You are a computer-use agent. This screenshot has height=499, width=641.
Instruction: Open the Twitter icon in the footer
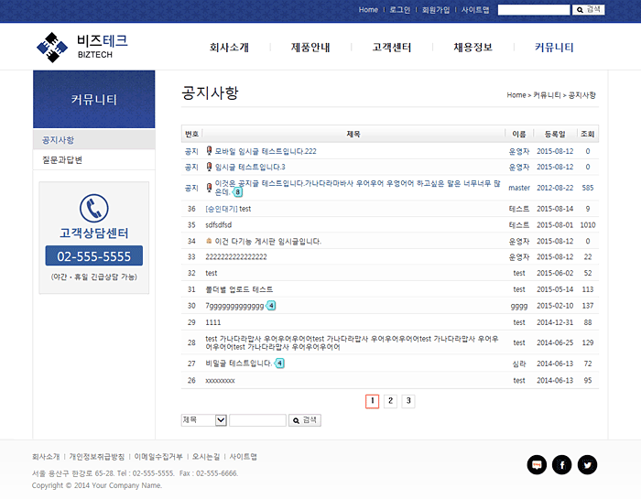(x=587, y=465)
